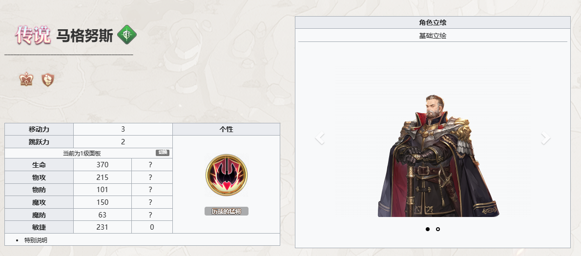Click the fist shield icon
This screenshot has width=581, height=256.
48,79
